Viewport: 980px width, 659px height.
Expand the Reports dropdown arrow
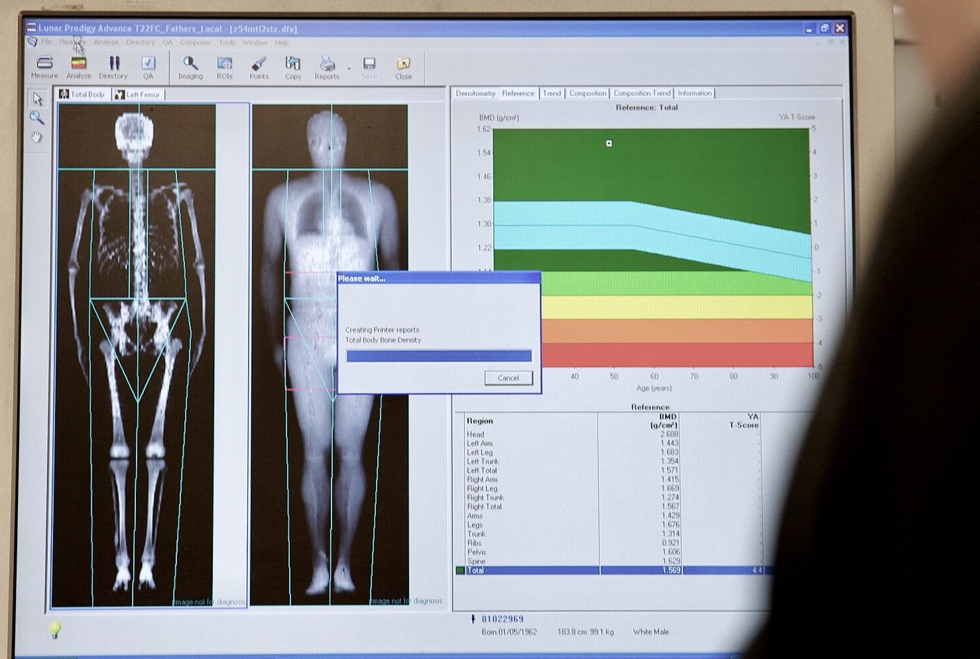349,68
